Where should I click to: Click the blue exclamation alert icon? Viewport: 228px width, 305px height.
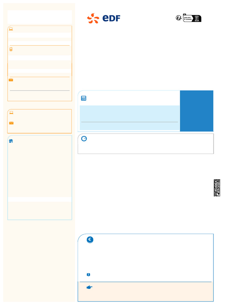[x=88, y=275]
